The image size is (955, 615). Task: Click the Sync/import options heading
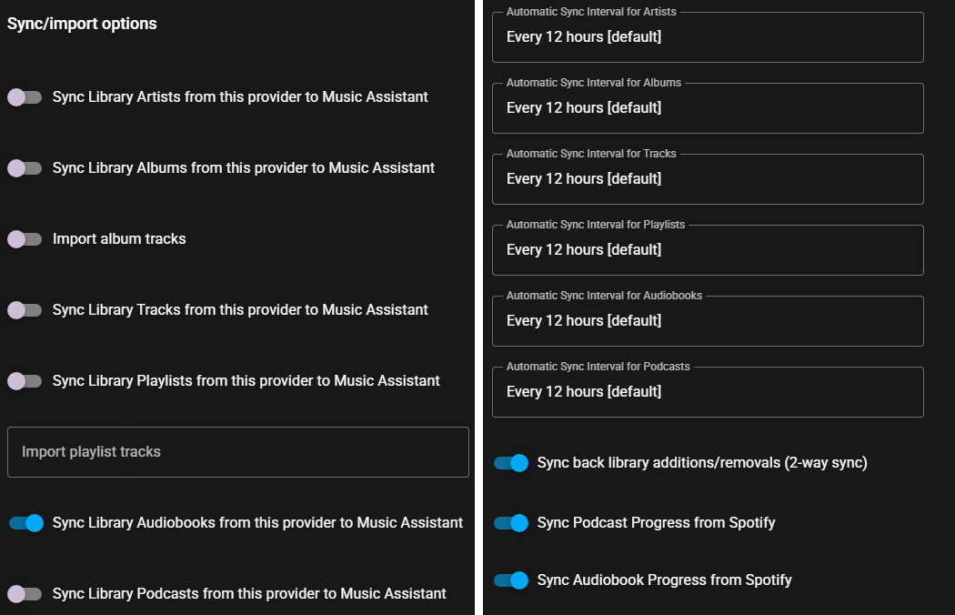click(82, 24)
